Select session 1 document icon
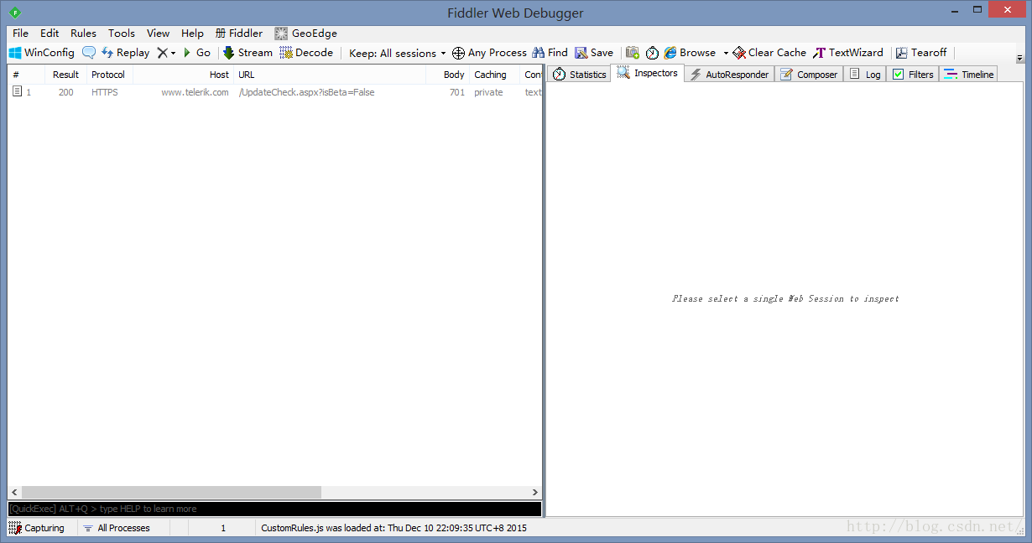This screenshot has width=1032, height=543. point(17,92)
